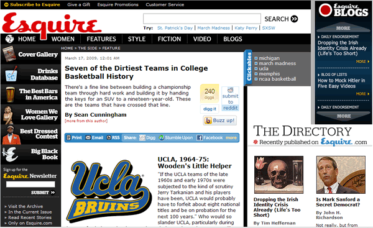Image resolution: width=373 pixels, height=228 pixels.
Task: Share article on Digg via share bar
Action: [x=147, y=138]
